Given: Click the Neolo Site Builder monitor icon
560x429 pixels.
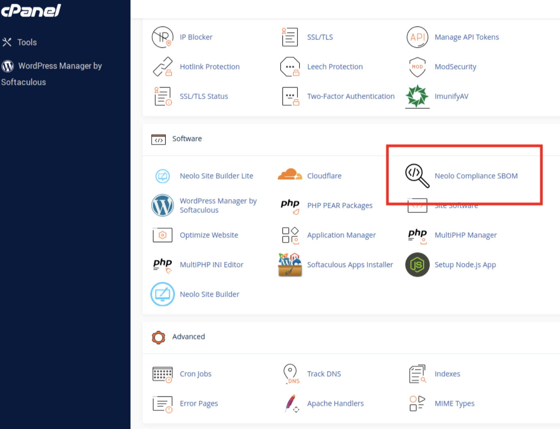Looking at the screenshot, I should [163, 294].
